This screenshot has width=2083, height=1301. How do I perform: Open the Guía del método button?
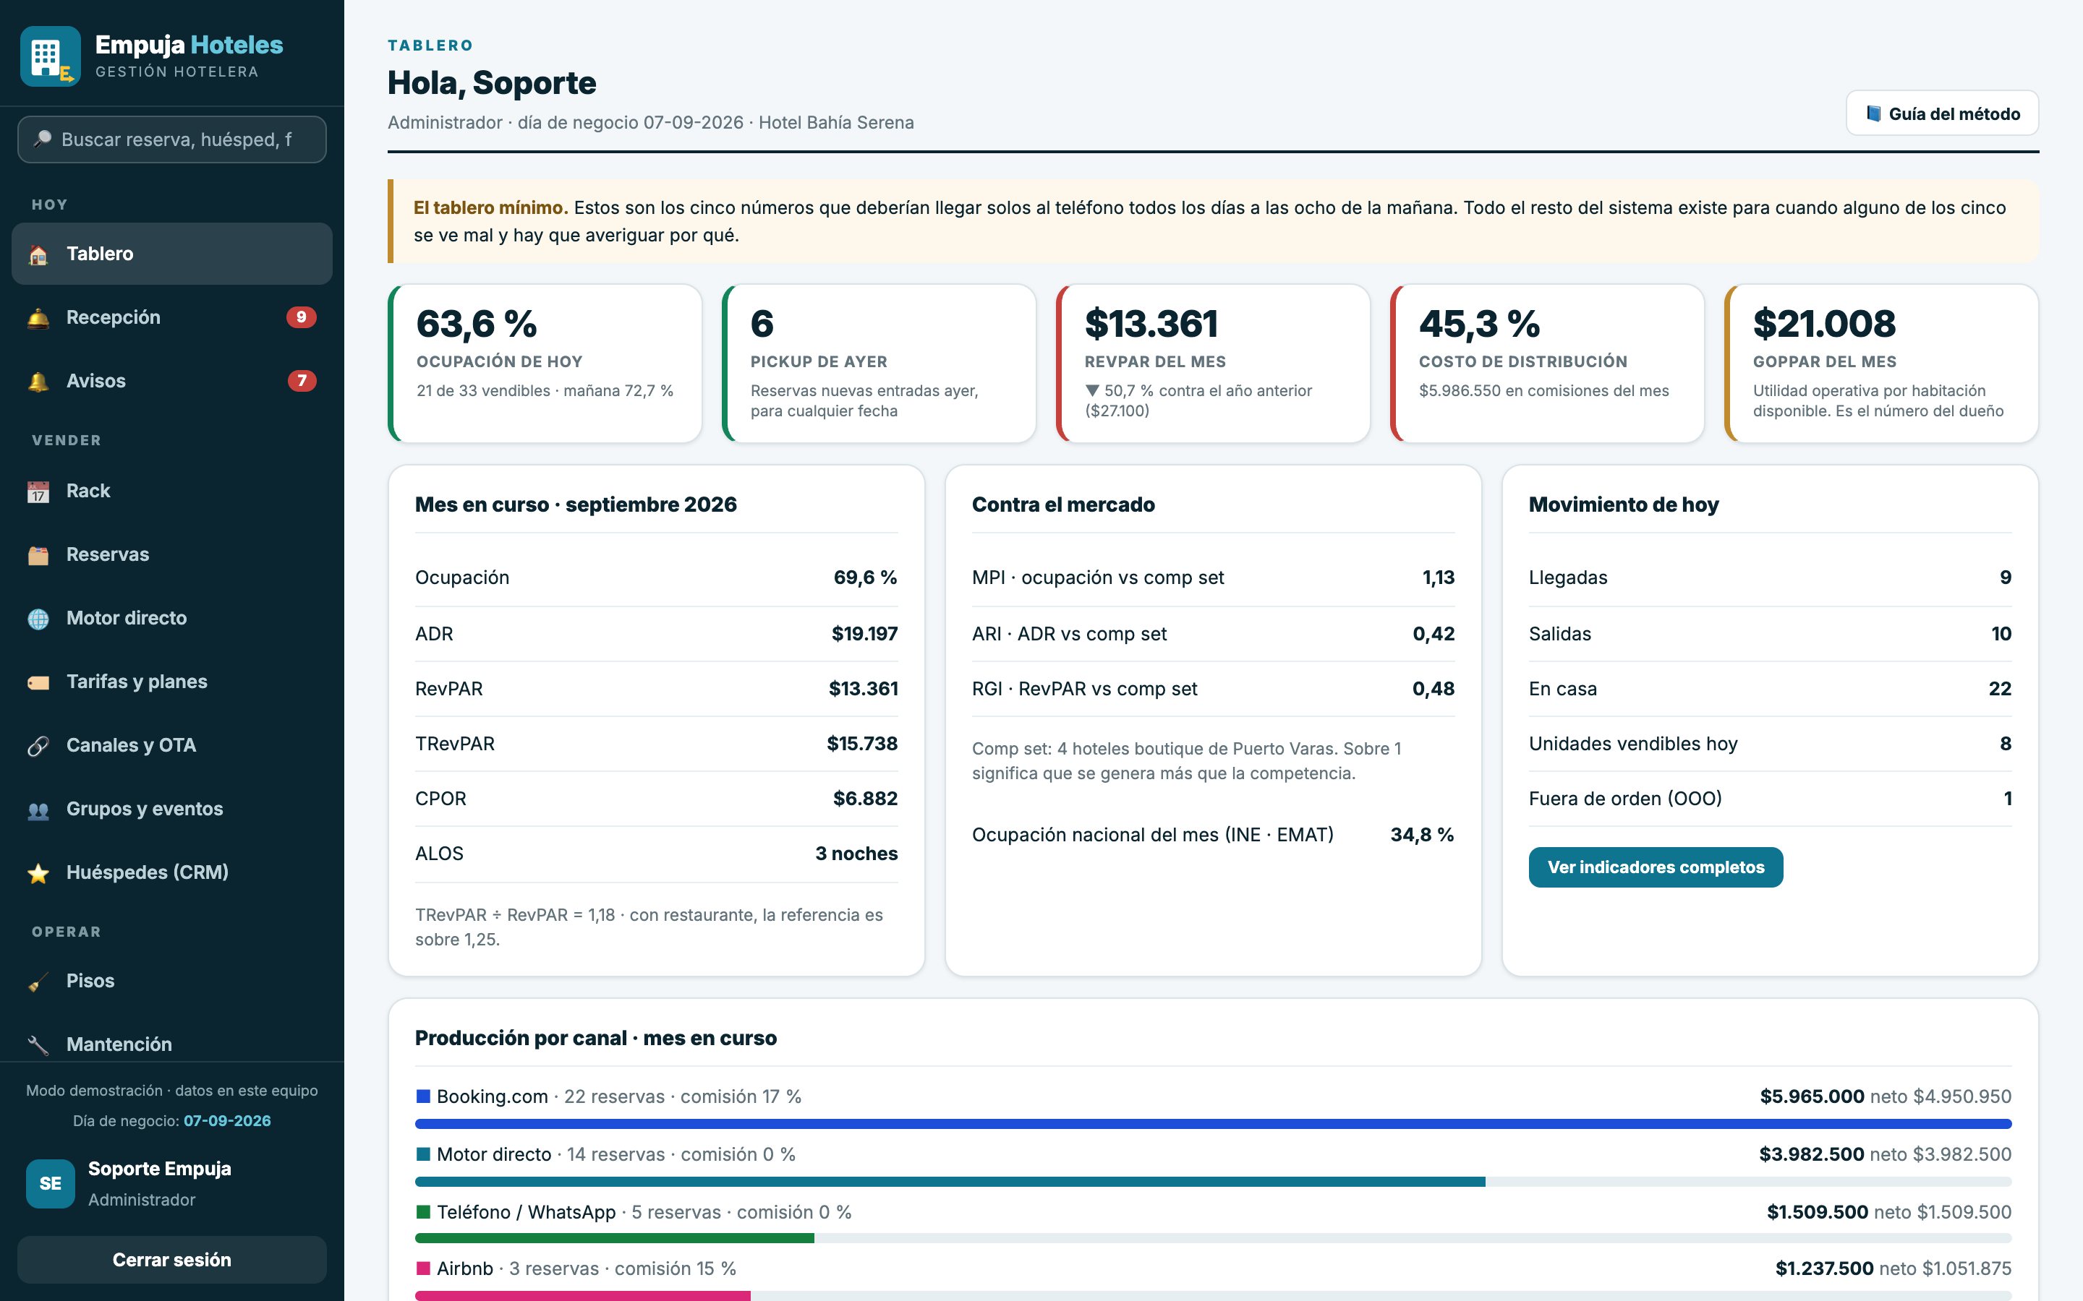(x=1942, y=113)
